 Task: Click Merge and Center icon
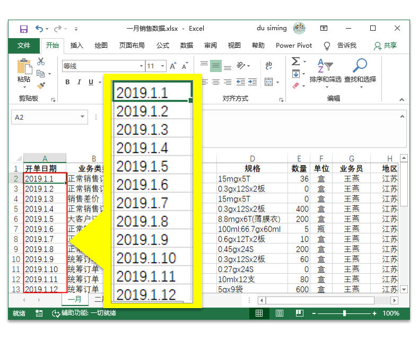click(269, 82)
